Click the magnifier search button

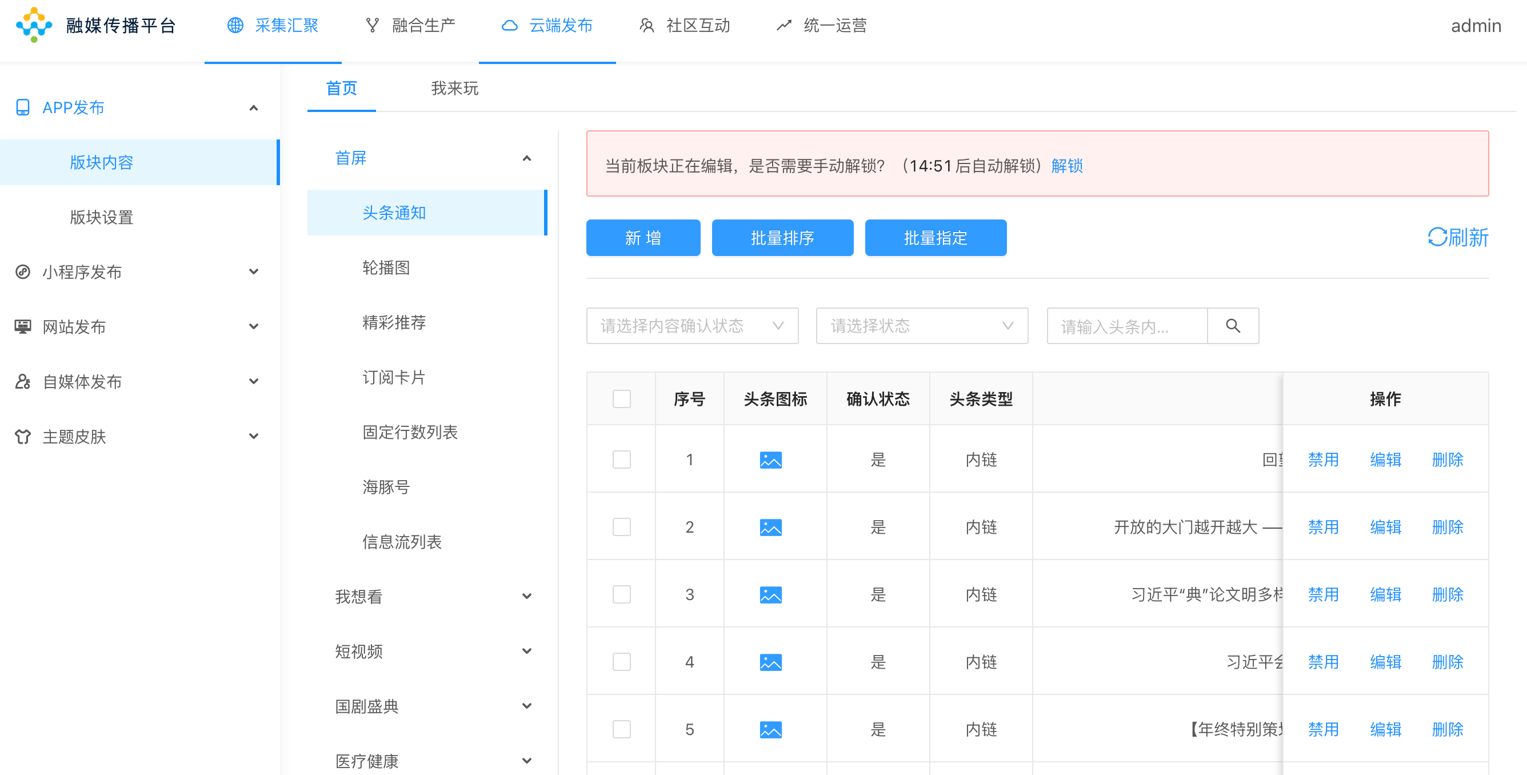[x=1233, y=326]
